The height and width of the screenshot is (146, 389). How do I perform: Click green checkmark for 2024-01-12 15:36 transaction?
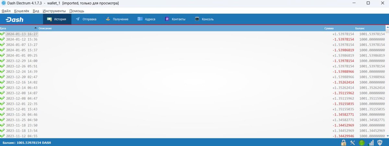tap(3, 39)
